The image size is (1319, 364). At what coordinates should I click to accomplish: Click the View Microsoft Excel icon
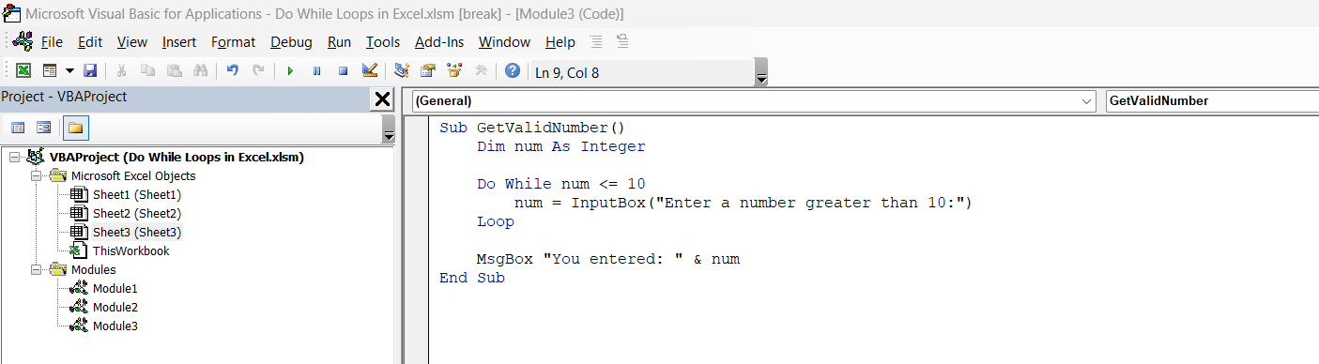point(24,71)
